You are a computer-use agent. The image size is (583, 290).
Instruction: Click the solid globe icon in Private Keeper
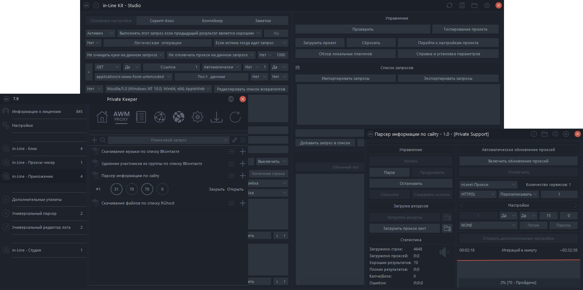179,117
